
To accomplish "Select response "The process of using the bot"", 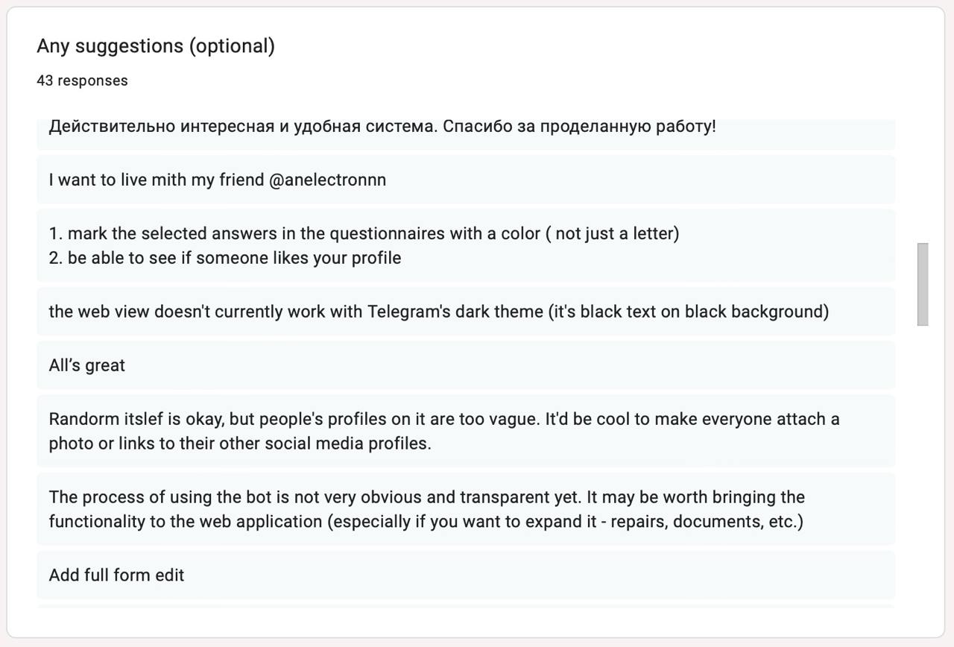I will [x=426, y=497].
